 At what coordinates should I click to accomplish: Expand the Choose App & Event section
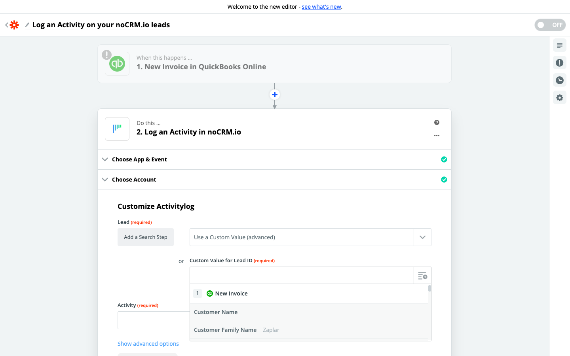coord(139,159)
